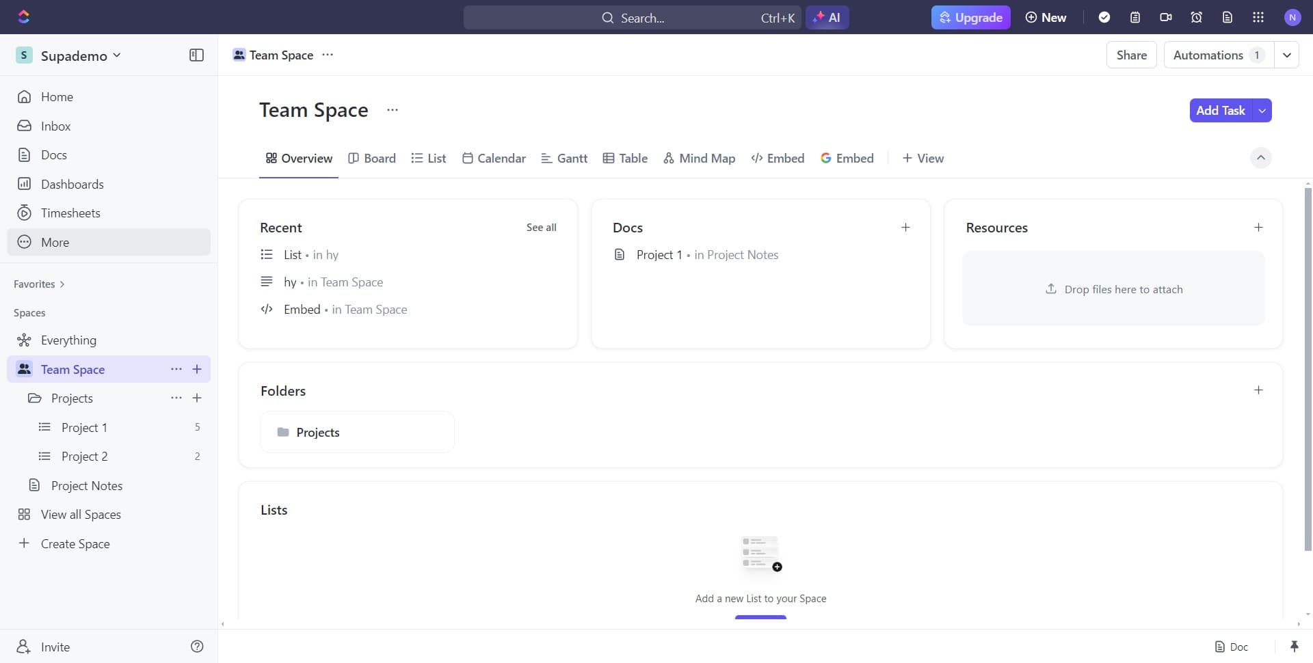Image resolution: width=1313 pixels, height=663 pixels.
Task: Open the Reminders alarm clock icon
Action: (1196, 17)
